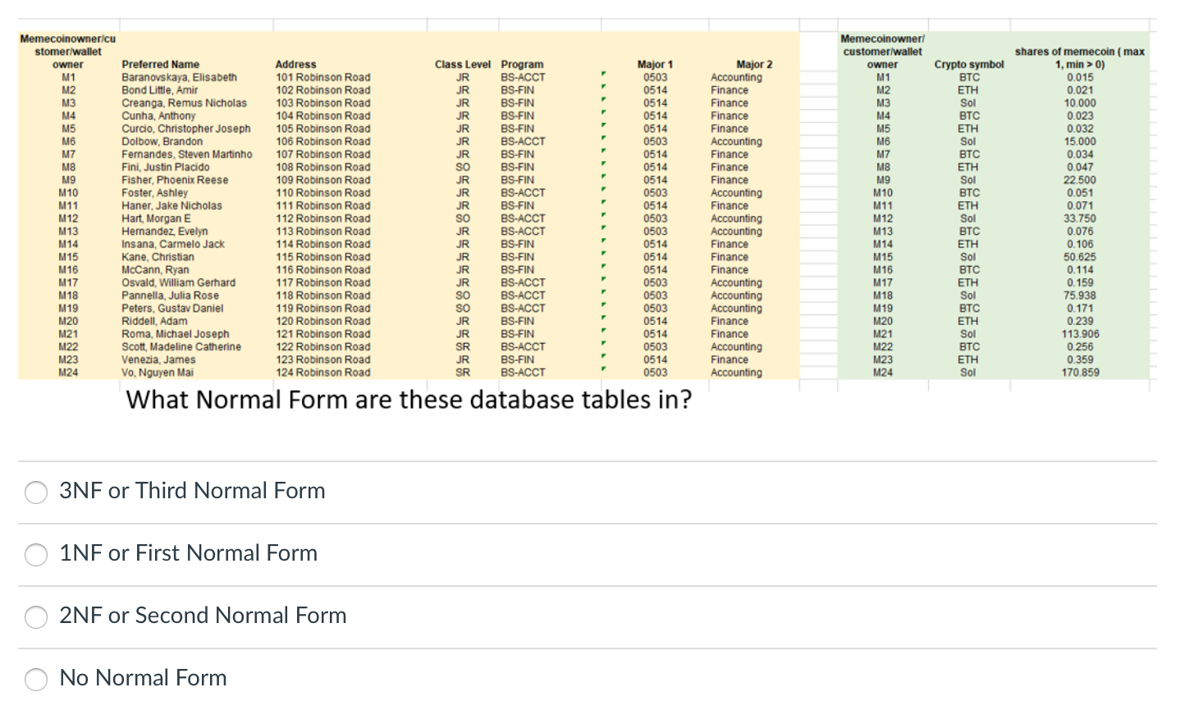Choose the 1NF or First Normal Form option

click(36, 555)
